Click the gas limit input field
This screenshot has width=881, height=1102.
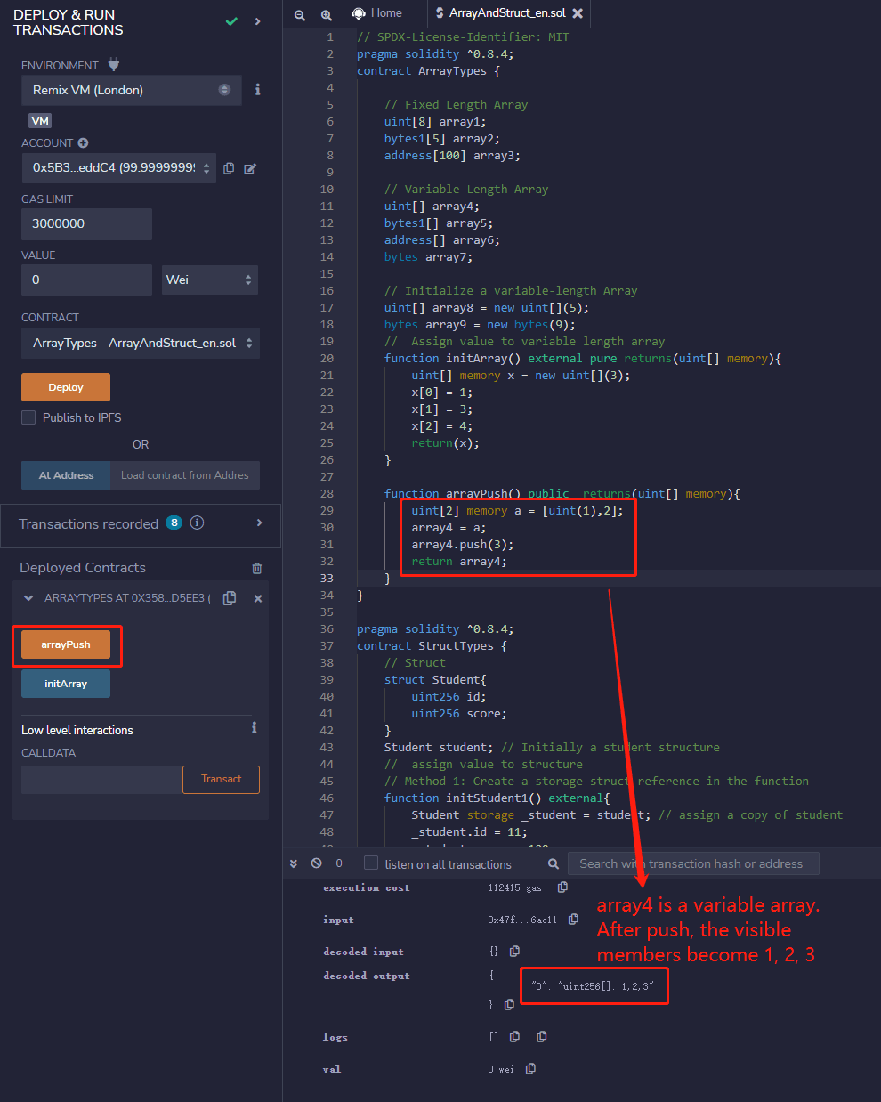(86, 224)
